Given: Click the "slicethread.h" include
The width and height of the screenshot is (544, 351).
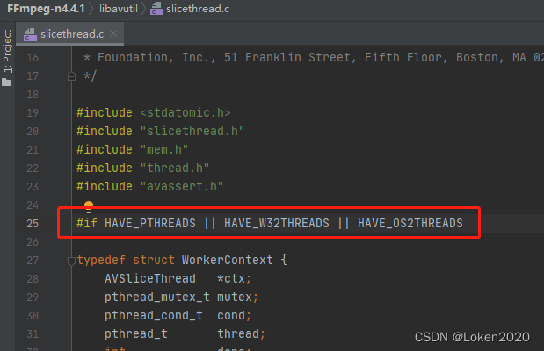Looking at the screenshot, I should coord(191,131).
